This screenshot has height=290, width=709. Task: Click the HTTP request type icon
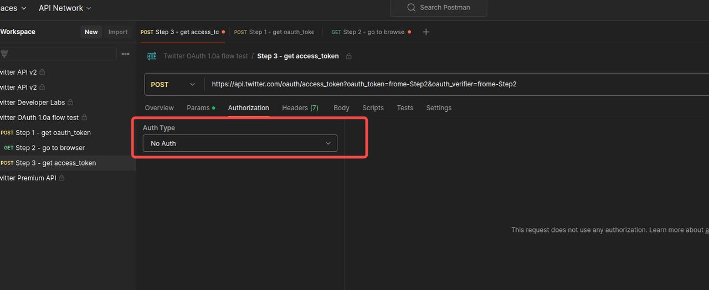click(152, 56)
